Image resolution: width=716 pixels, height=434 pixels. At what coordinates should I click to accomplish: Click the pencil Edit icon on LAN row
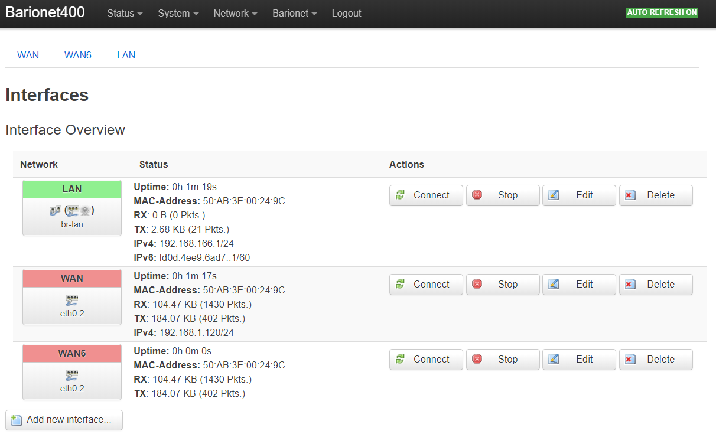[x=554, y=195]
